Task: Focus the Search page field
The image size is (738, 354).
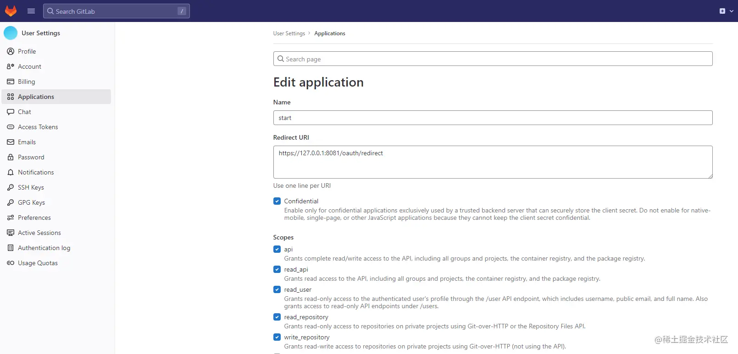Action: click(493, 59)
